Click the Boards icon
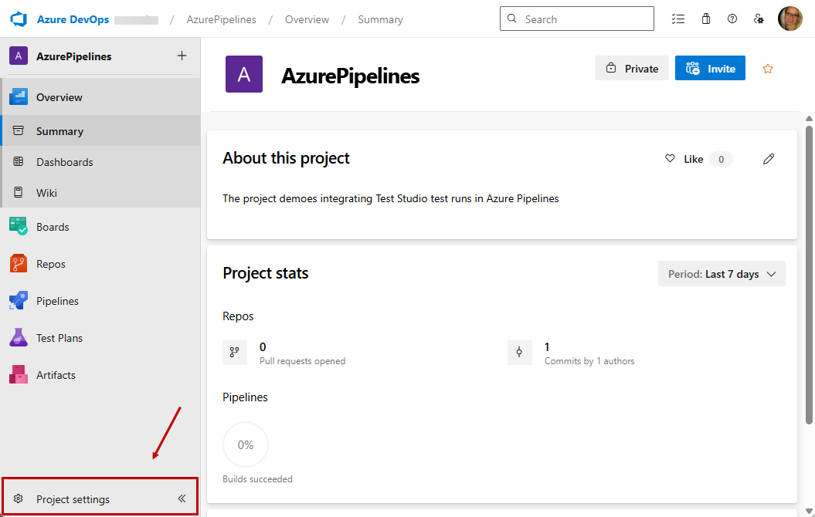 point(19,226)
